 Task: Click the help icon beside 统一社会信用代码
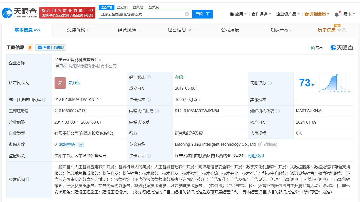pos(44,100)
